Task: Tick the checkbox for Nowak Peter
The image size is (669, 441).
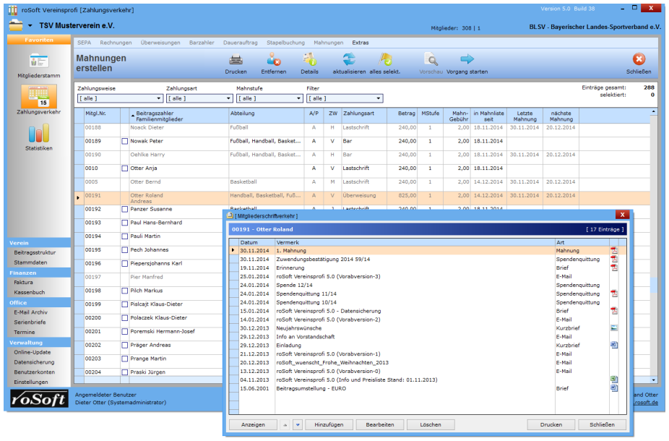Action: pyautogui.click(x=125, y=141)
